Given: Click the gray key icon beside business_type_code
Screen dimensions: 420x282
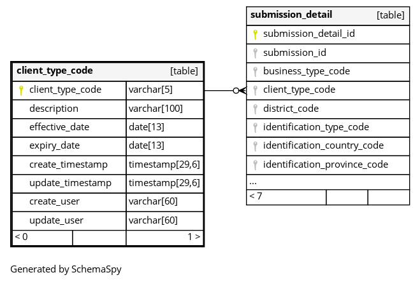Looking at the screenshot, I should point(255,71).
